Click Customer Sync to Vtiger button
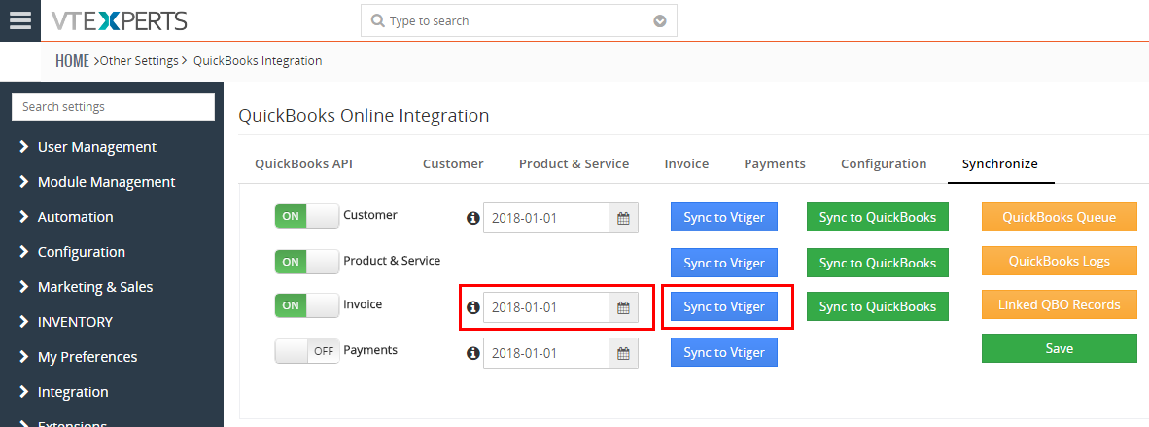 (x=724, y=217)
